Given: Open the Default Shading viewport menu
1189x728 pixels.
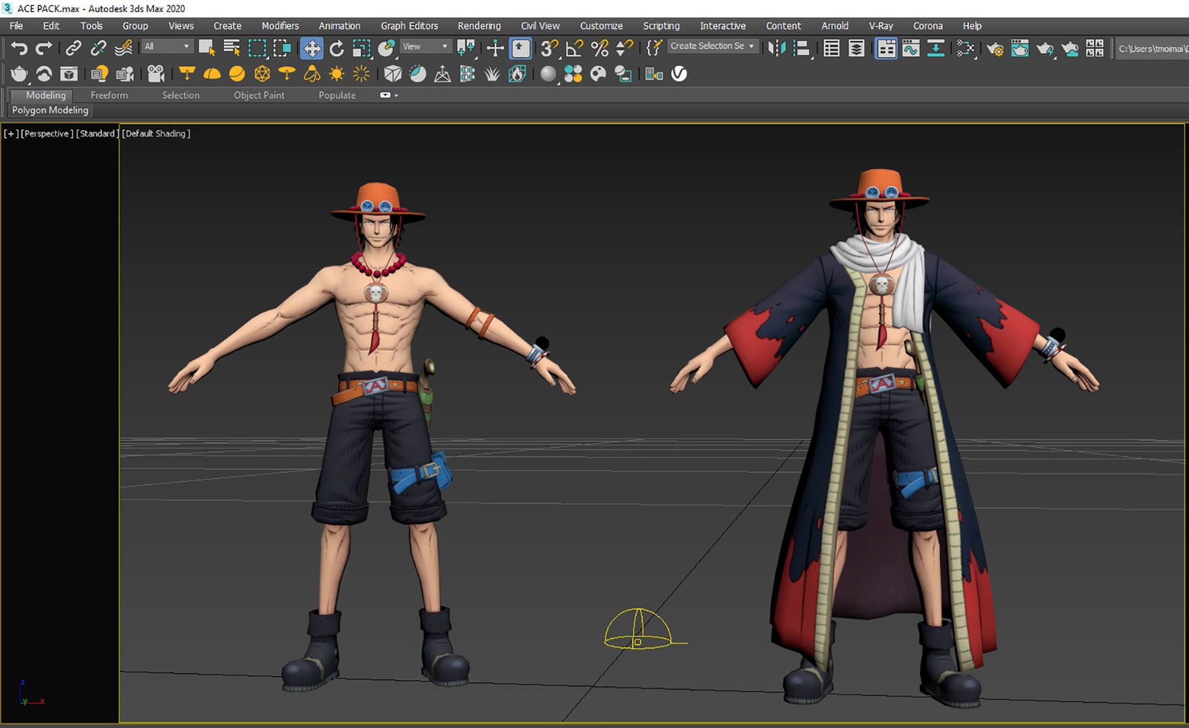Looking at the screenshot, I should pos(156,133).
